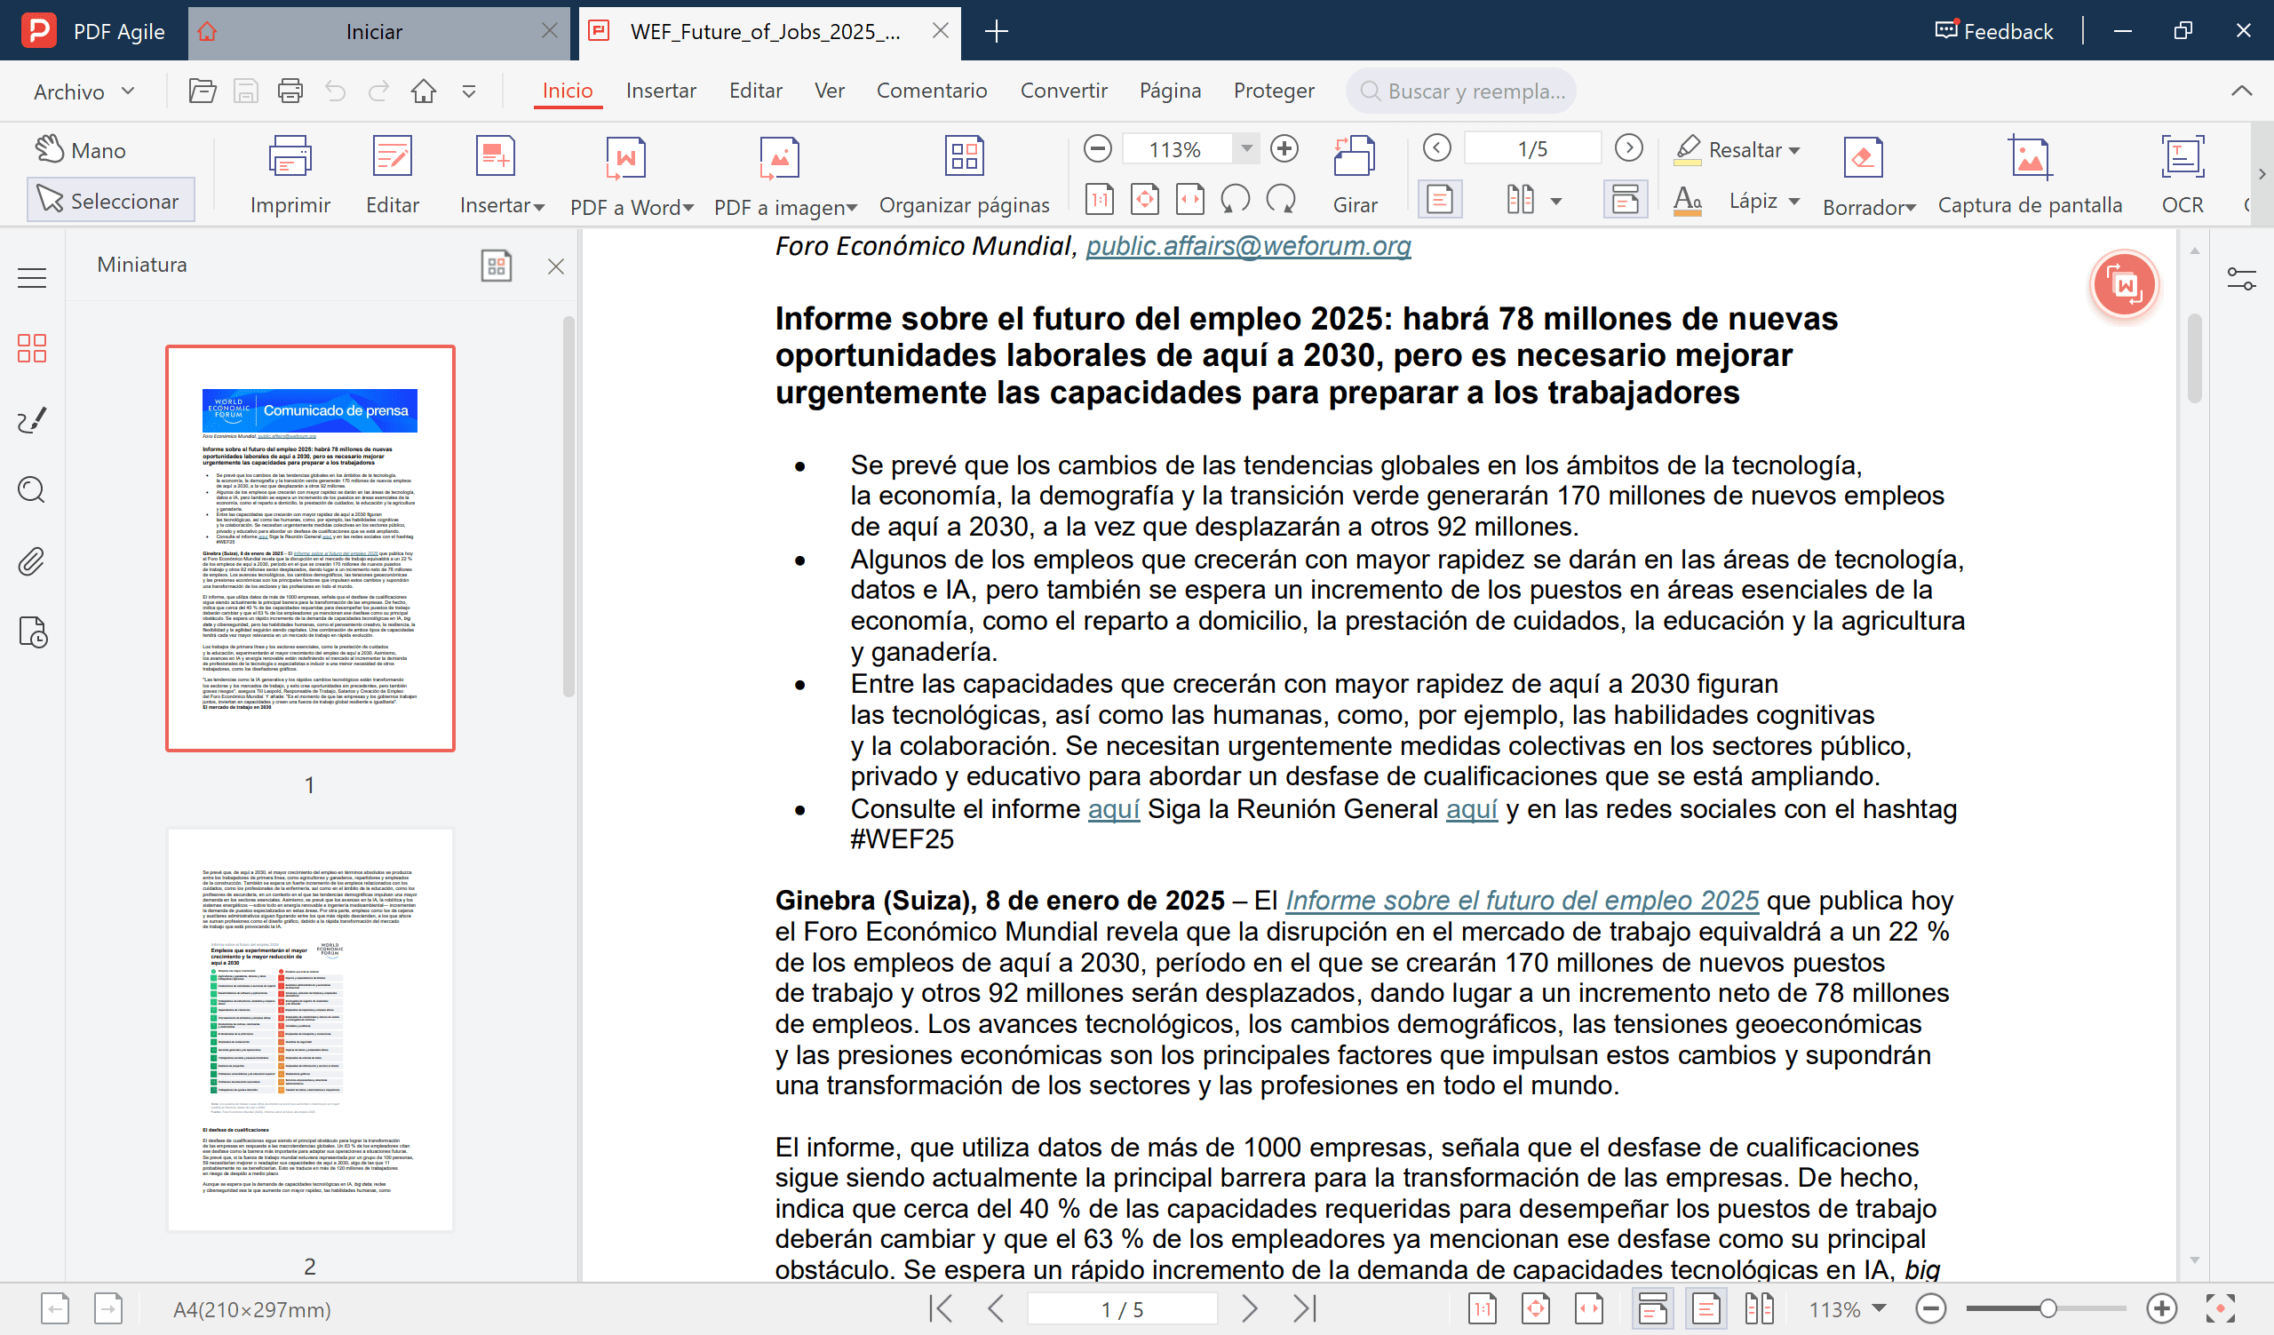Rotate clockwise using ribbon icon
Screen dimensions: 2274x1335
[1281, 199]
